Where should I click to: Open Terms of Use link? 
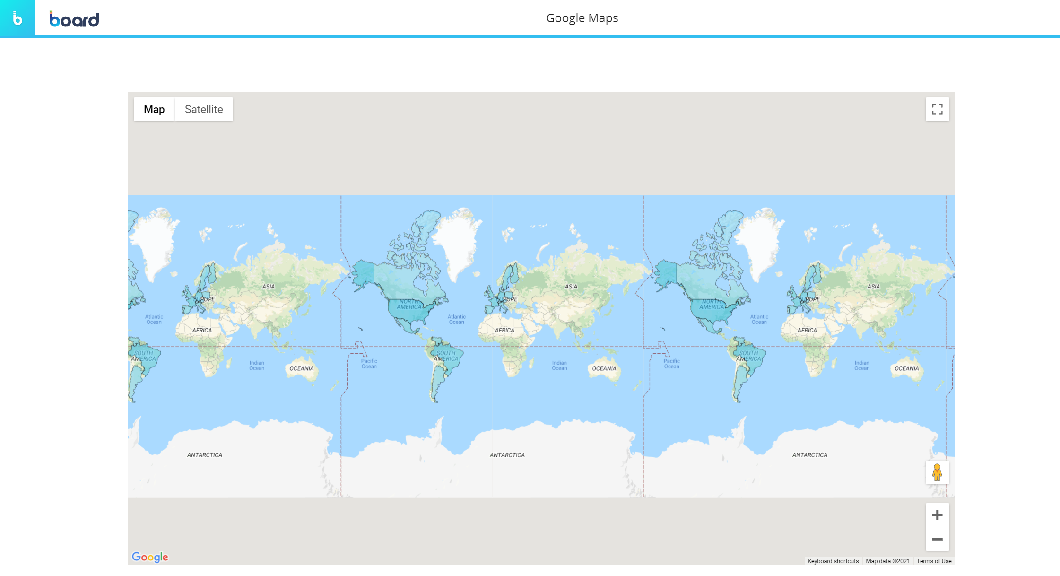click(x=934, y=561)
